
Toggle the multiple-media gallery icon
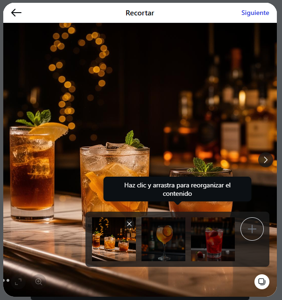click(262, 282)
